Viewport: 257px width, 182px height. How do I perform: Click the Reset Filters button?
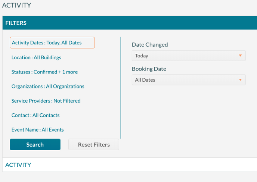pyautogui.click(x=94, y=145)
